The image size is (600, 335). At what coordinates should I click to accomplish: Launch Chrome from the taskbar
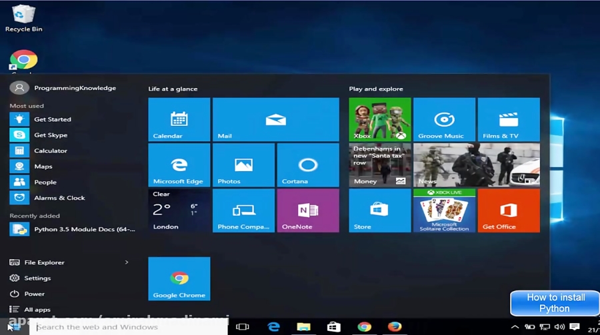(364, 327)
